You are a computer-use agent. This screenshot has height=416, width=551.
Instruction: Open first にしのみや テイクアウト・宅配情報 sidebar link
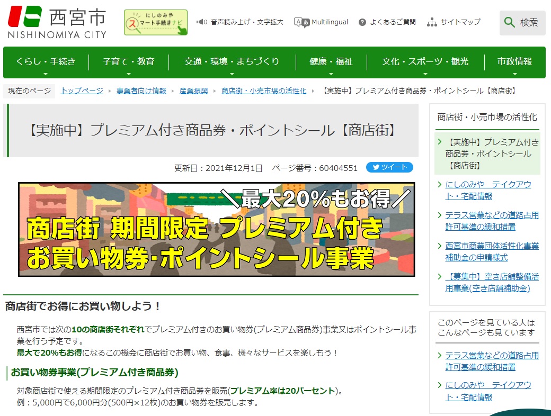point(488,191)
